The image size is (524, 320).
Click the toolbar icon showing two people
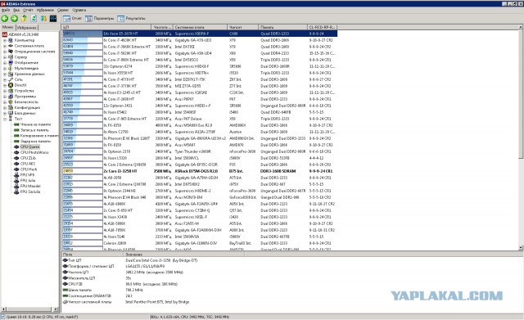43,18
